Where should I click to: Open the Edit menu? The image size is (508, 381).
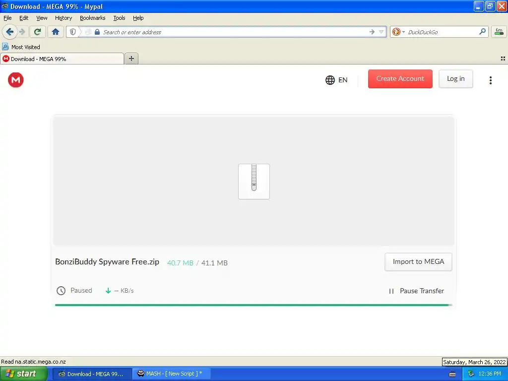coord(24,18)
